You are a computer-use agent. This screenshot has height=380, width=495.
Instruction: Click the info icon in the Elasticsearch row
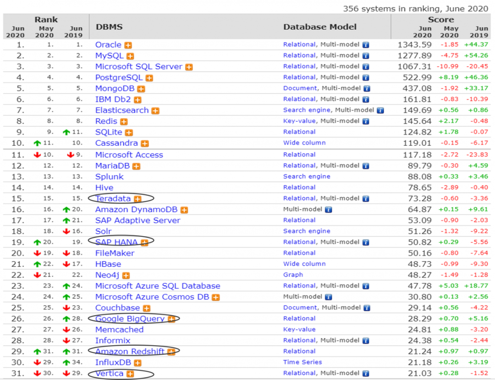[x=380, y=110]
